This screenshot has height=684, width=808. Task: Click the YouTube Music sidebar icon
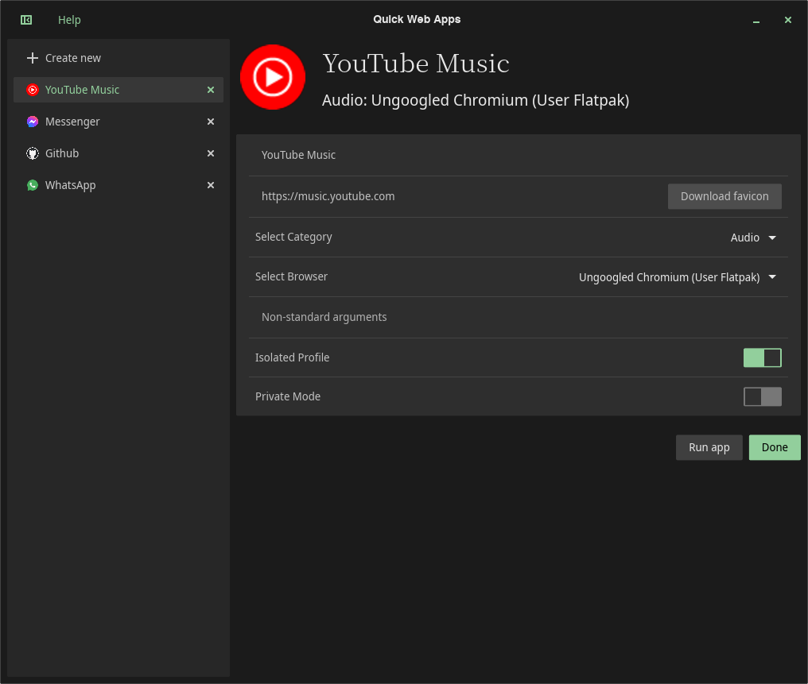click(x=33, y=90)
